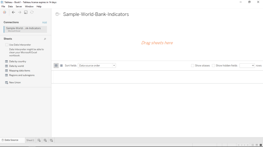The image size is (263, 147).
Task: Click the search sheets magnifier icon
Action: coord(45,39)
